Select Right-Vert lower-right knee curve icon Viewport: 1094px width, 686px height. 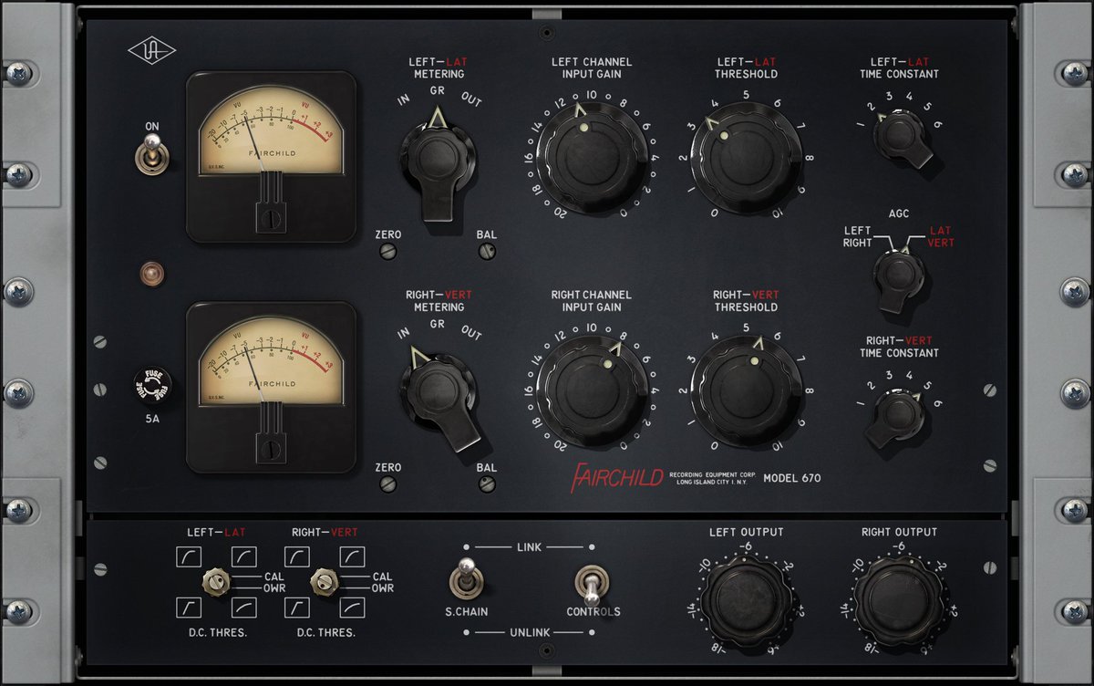[x=352, y=607]
